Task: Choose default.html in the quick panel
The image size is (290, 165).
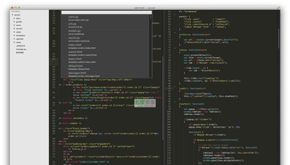Action: 105,67
